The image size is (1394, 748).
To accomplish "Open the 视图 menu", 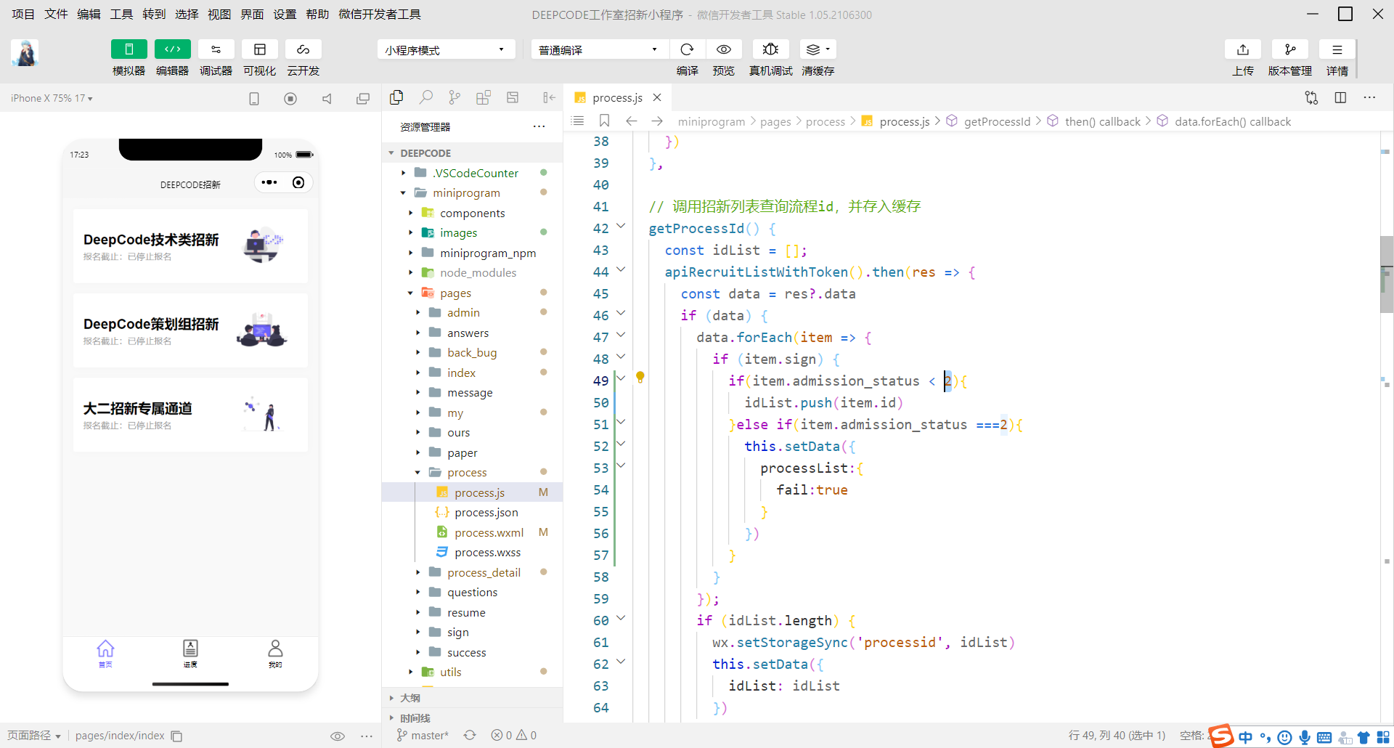I will (x=219, y=15).
